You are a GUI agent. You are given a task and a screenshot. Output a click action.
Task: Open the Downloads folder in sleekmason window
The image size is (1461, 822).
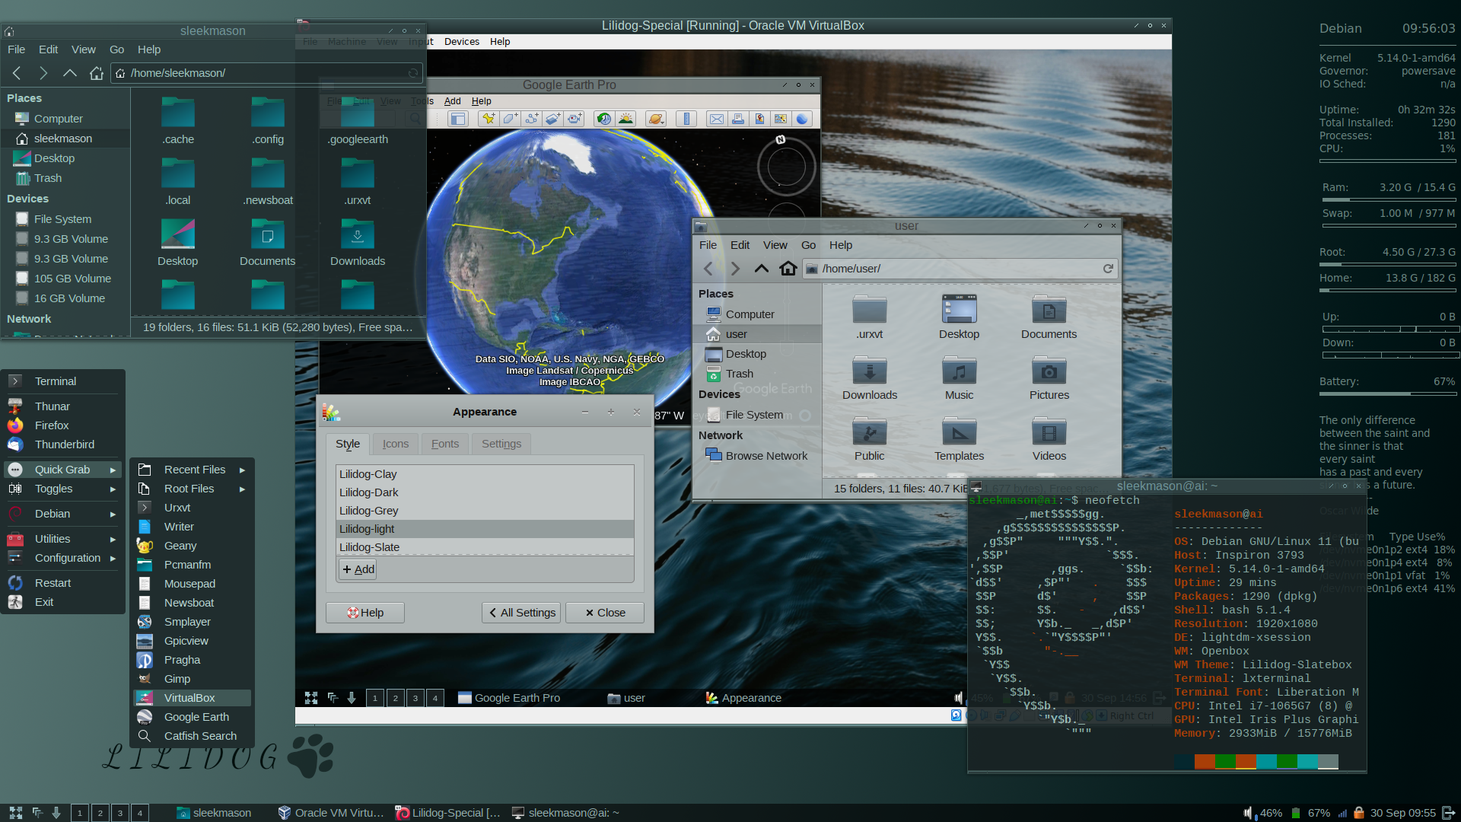[x=358, y=243]
